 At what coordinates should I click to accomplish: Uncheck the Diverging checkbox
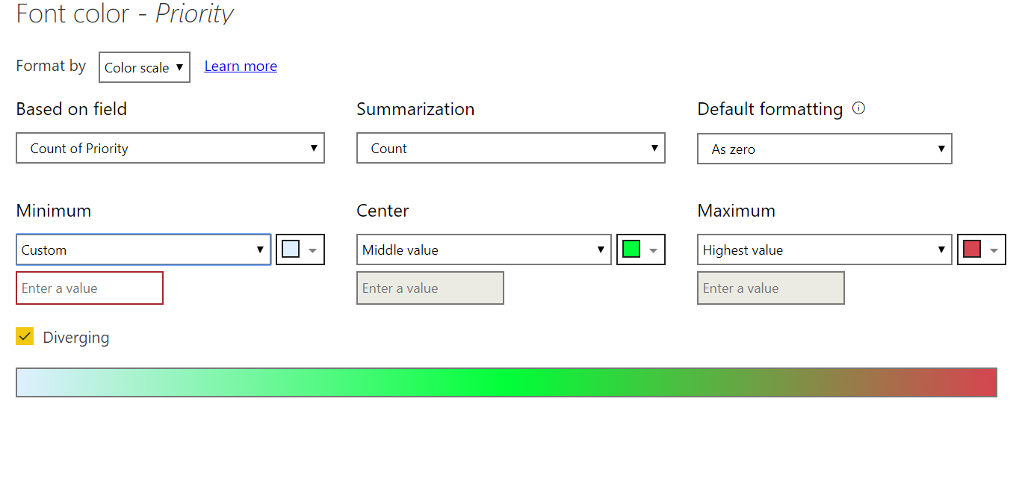point(25,336)
